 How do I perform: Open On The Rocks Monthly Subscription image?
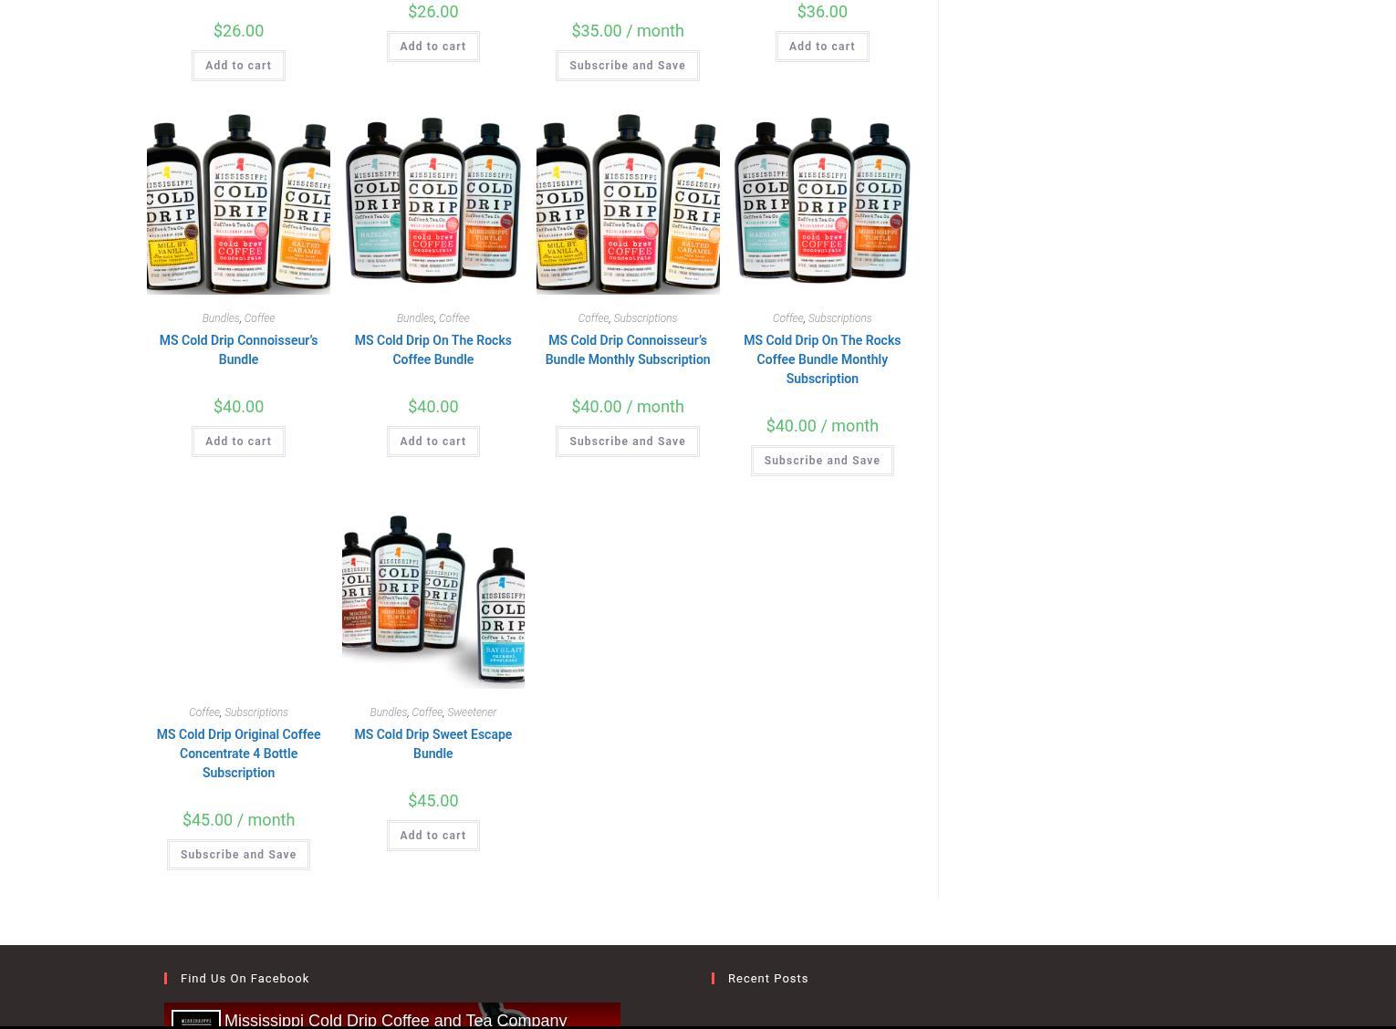822,203
